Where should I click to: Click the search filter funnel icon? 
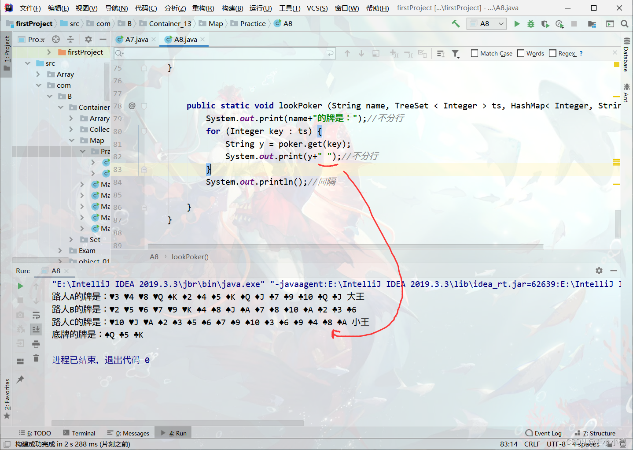click(456, 54)
